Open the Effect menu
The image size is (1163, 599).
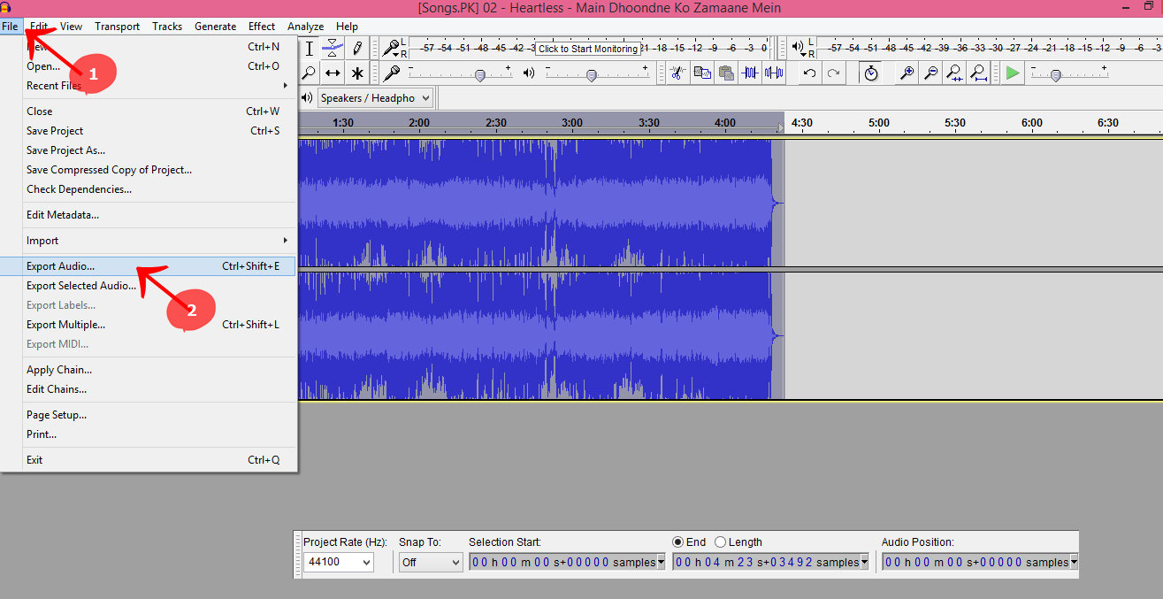(x=262, y=27)
